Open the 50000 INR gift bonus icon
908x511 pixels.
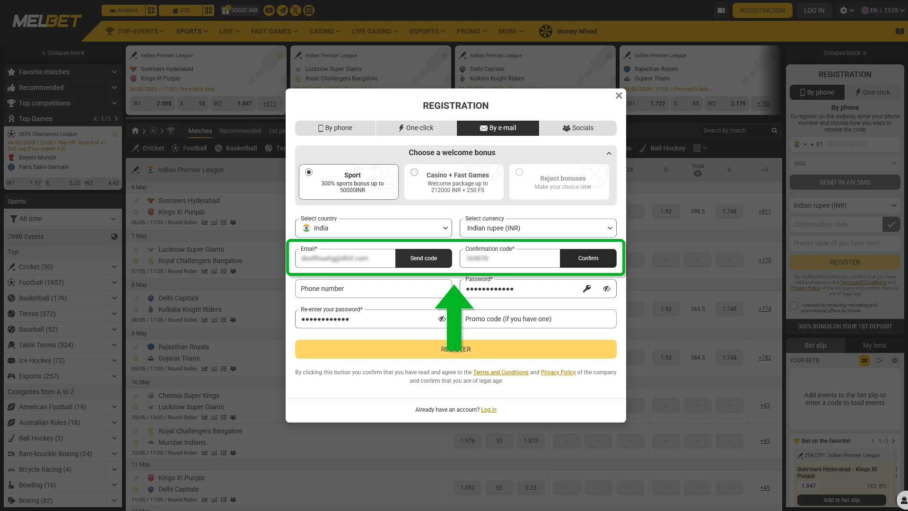[225, 10]
